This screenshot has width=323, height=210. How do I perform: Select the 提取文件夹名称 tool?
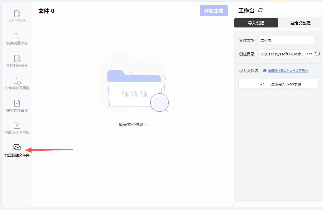point(17,128)
